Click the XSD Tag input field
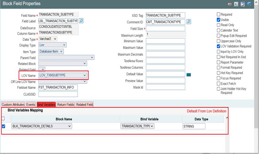259x154 pixels. click(x=165, y=15)
